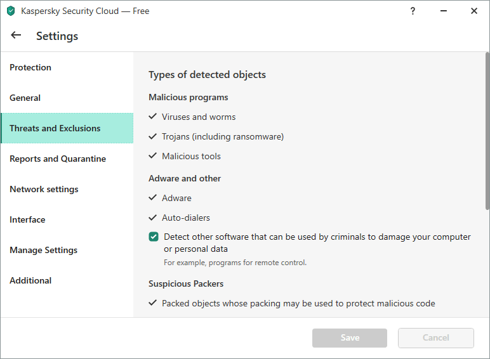Click checkmark beside Auto-dialers
The image size is (490, 359).
tap(152, 218)
